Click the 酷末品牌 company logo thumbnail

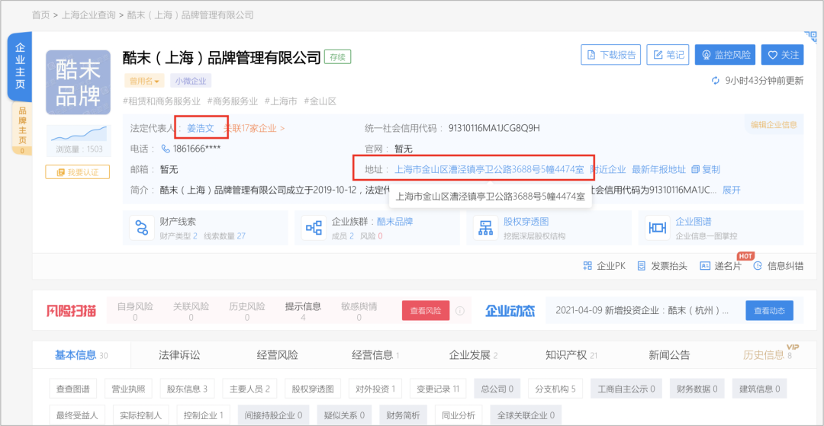tap(79, 82)
